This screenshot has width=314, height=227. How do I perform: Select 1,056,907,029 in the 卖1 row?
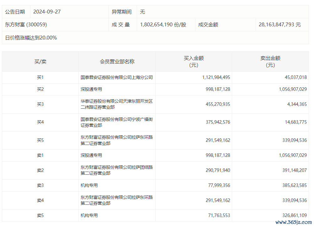(x=293, y=155)
